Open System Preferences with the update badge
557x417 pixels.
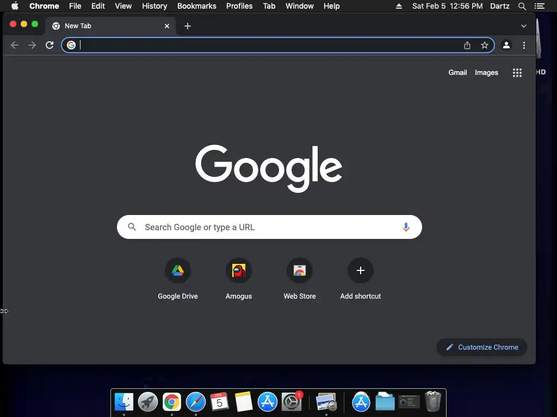(292, 402)
